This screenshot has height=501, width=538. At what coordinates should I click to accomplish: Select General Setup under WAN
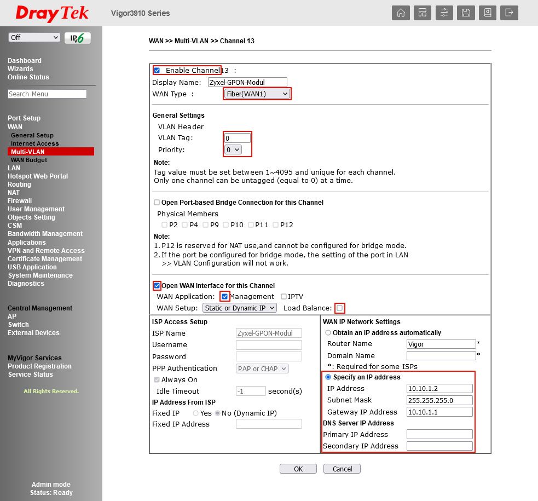32,135
